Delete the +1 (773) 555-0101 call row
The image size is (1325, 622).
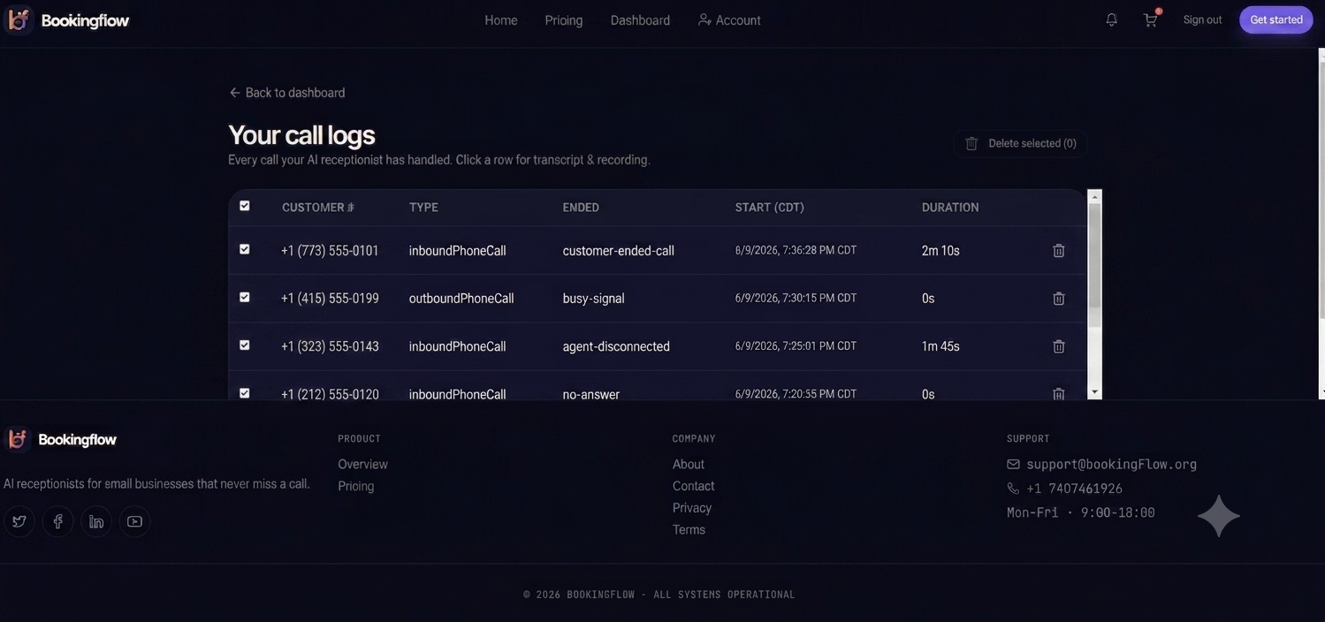point(1058,250)
